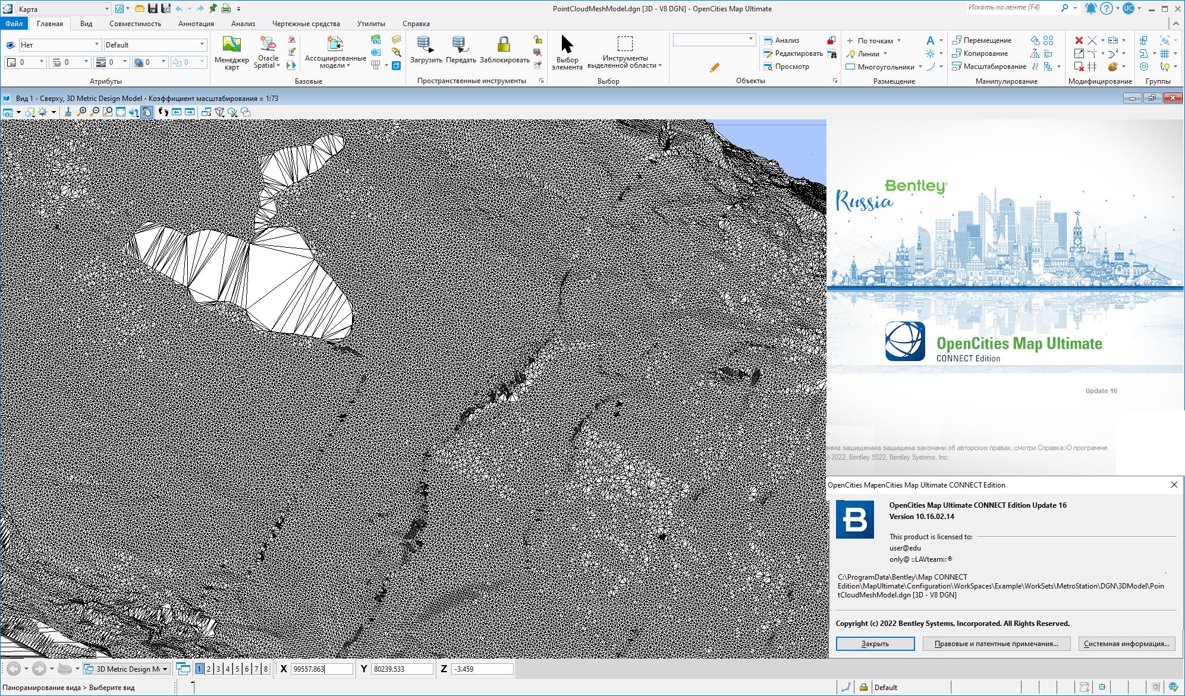This screenshot has width=1185, height=696.
Task: Toggle view 2 button in view group bar
Action: pyautogui.click(x=209, y=669)
